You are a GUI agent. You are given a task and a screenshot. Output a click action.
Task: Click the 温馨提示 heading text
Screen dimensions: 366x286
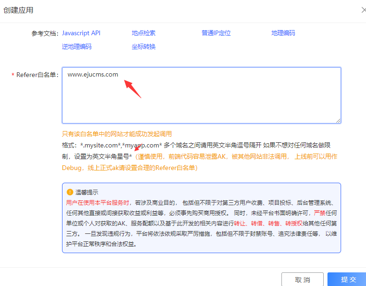88,192
